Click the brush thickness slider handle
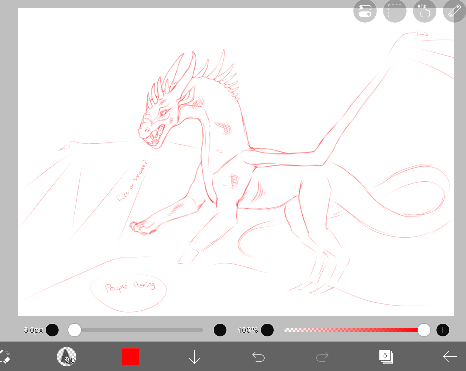This screenshot has height=371, width=466. click(x=75, y=330)
